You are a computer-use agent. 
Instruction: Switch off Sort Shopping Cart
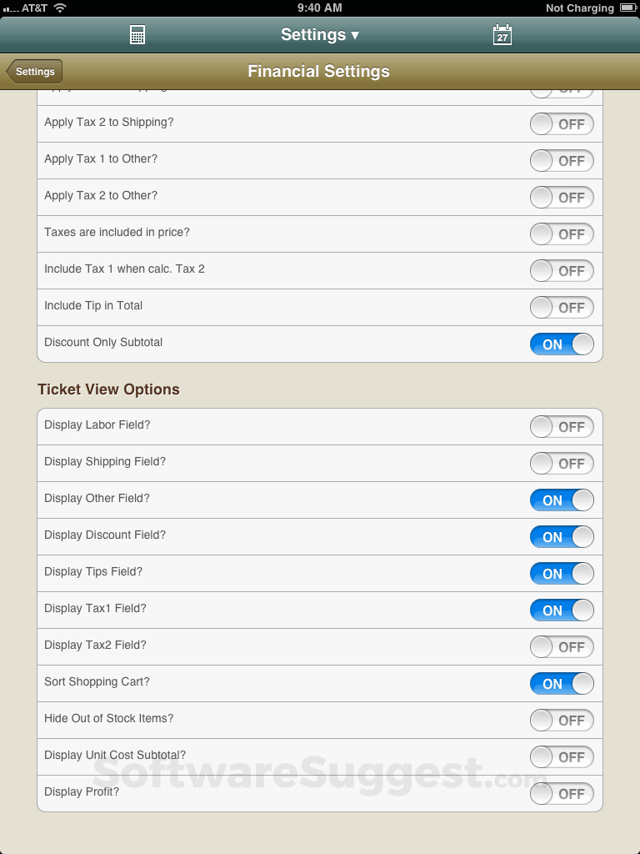click(562, 684)
